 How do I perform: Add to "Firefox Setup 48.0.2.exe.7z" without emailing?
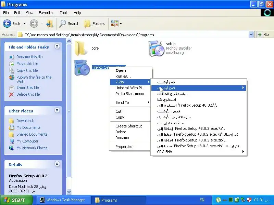(199, 128)
